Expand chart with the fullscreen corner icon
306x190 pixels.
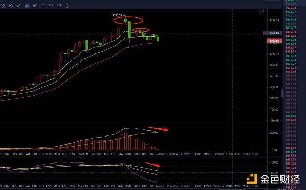pos(261,12)
